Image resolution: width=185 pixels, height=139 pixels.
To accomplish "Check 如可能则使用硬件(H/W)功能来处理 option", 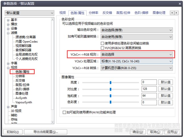I will [x=64, y=112].
